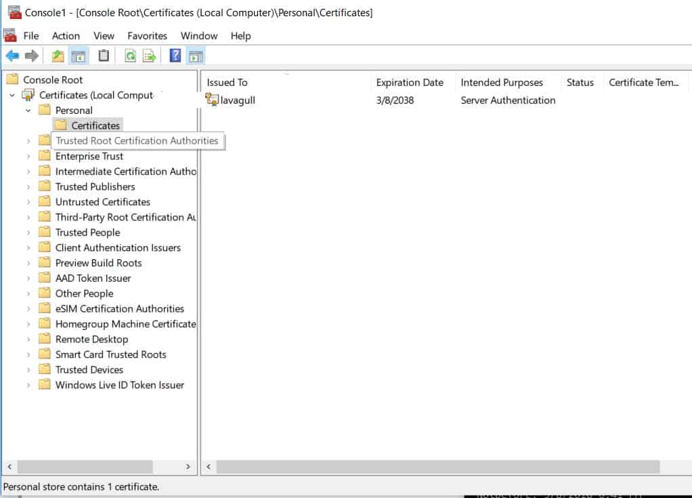Open the View menu
692x498 pixels.
[x=104, y=36]
